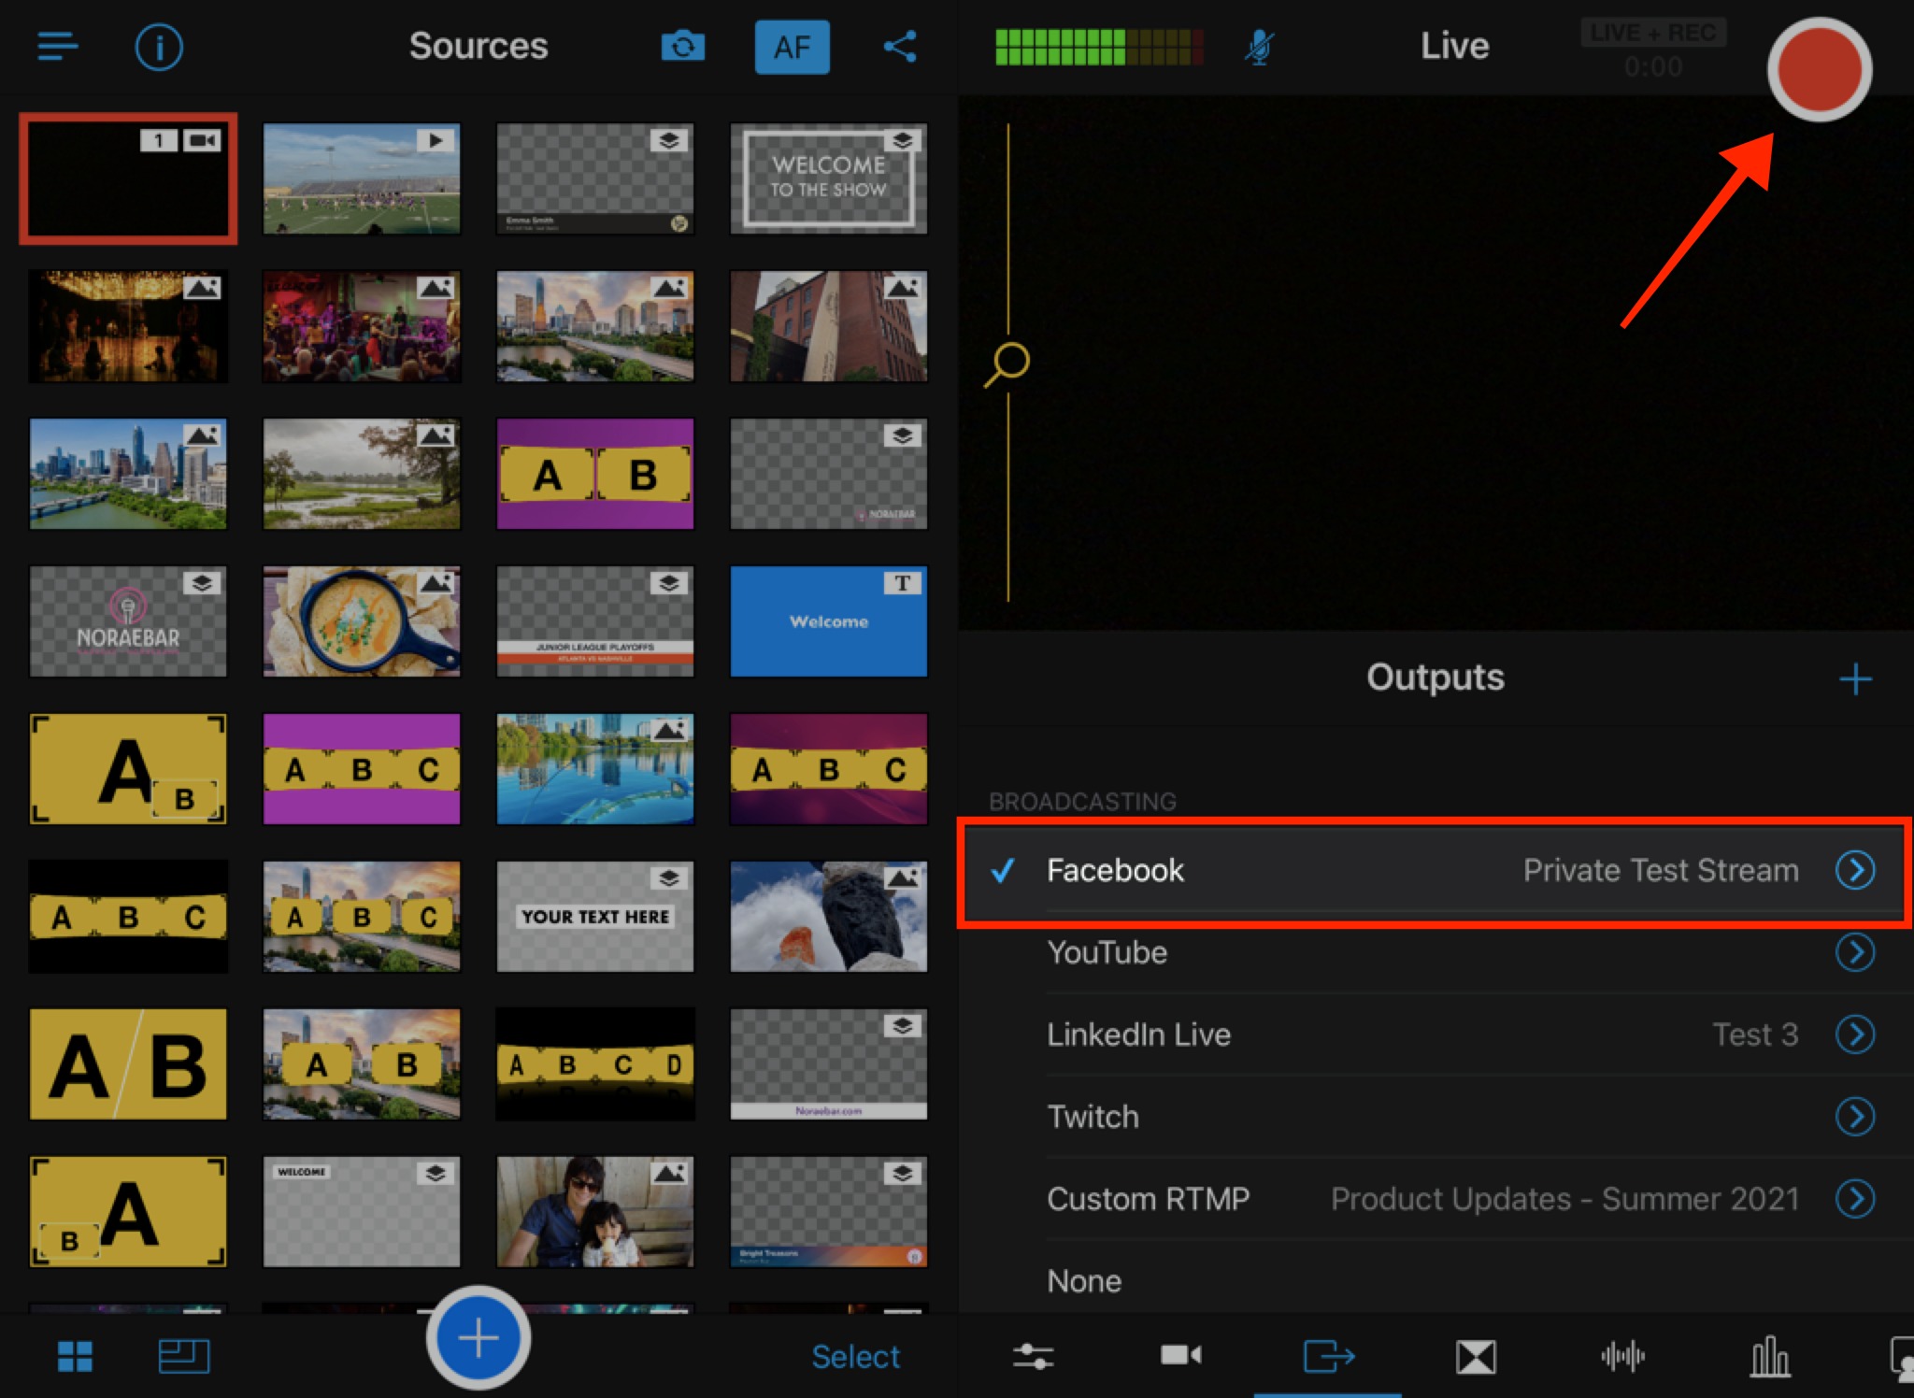Screen dimensions: 1914x1398
Task: Toggle the AF autofocus button
Action: (792, 47)
